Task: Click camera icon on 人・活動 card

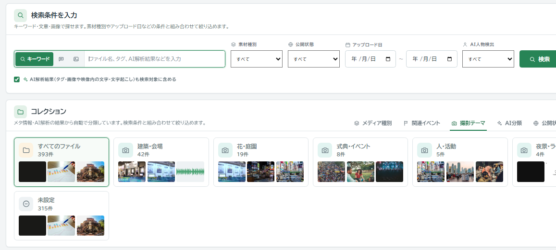Action: pos(424,150)
